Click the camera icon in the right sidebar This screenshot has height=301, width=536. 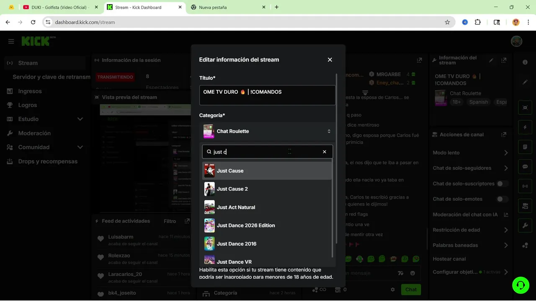coord(525,206)
